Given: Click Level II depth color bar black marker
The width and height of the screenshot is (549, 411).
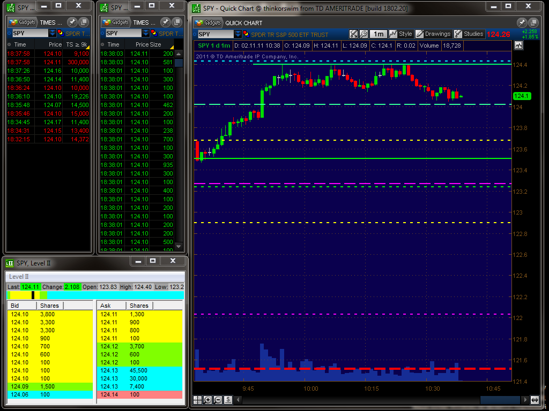Looking at the screenshot, I should (33, 295).
